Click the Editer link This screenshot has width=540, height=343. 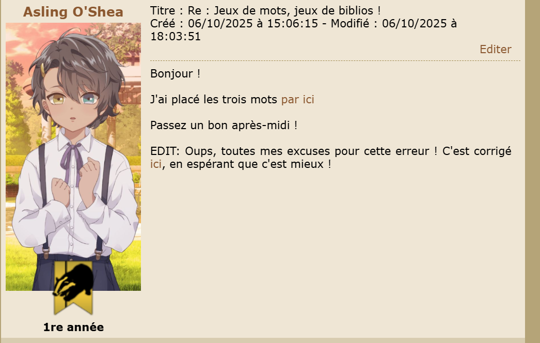pyautogui.click(x=495, y=49)
